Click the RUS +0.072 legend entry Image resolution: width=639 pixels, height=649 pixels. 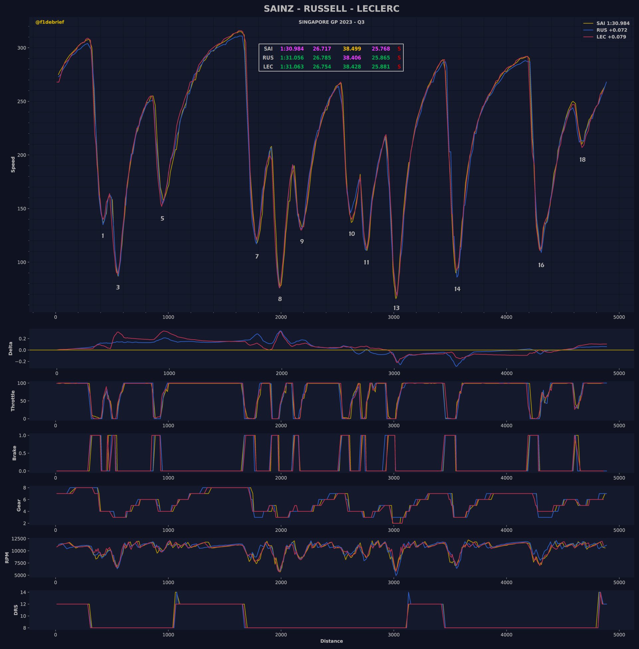(x=611, y=30)
